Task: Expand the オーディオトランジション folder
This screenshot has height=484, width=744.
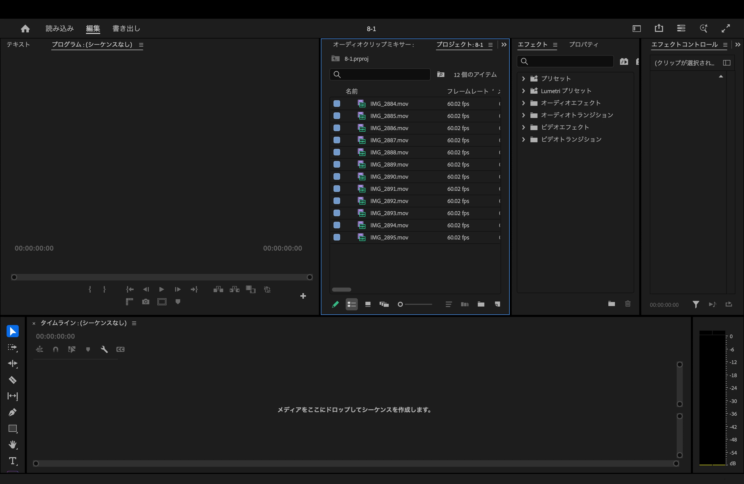Action: 524,115
